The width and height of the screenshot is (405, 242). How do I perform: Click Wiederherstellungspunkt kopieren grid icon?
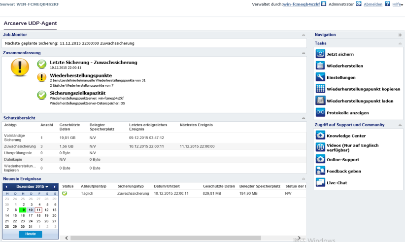(x=320, y=89)
